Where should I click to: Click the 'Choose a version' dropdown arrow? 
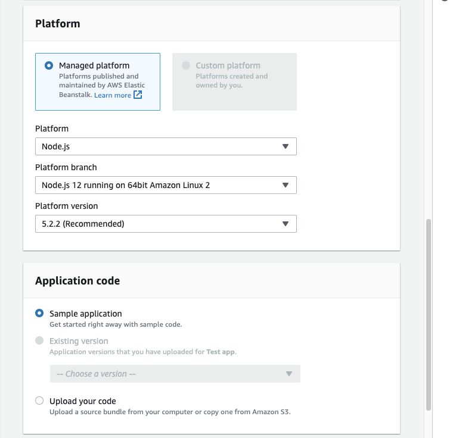(x=289, y=374)
